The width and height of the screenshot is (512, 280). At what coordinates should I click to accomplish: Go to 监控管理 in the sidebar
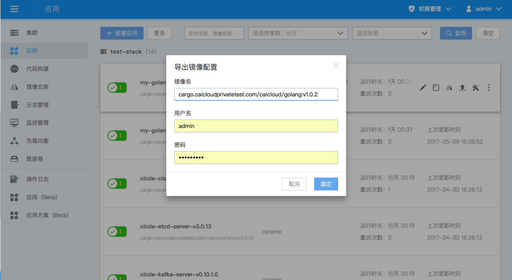click(x=38, y=123)
